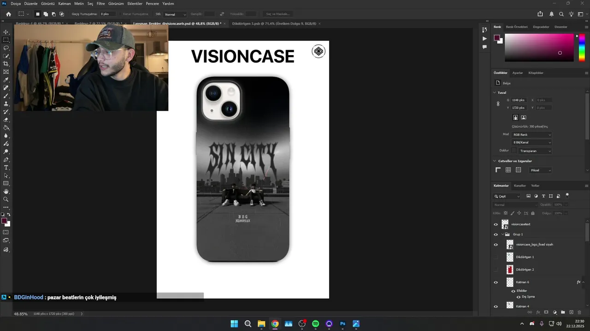Select the Hand tool
The height and width of the screenshot is (331, 590).
(x=6, y=191)
